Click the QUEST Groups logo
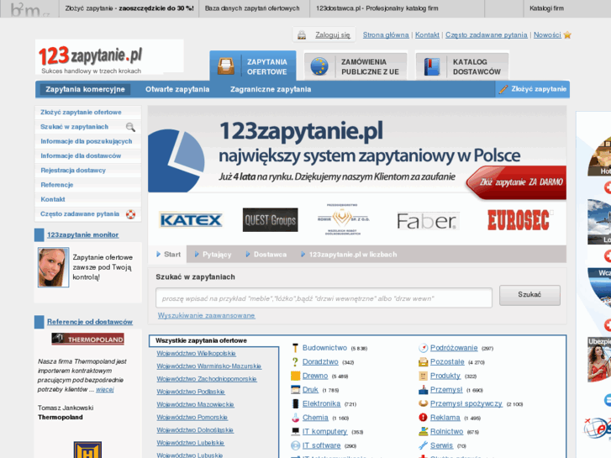This screenshot has height=458, width=611. coord(270,220)
